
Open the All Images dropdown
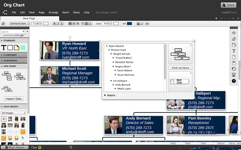pos(13,113)
